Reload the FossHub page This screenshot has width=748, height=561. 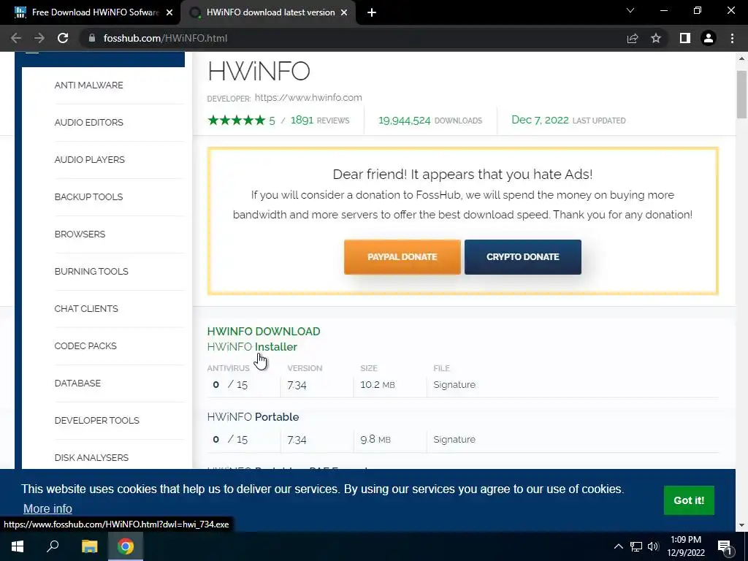click(x=63, y=38)
